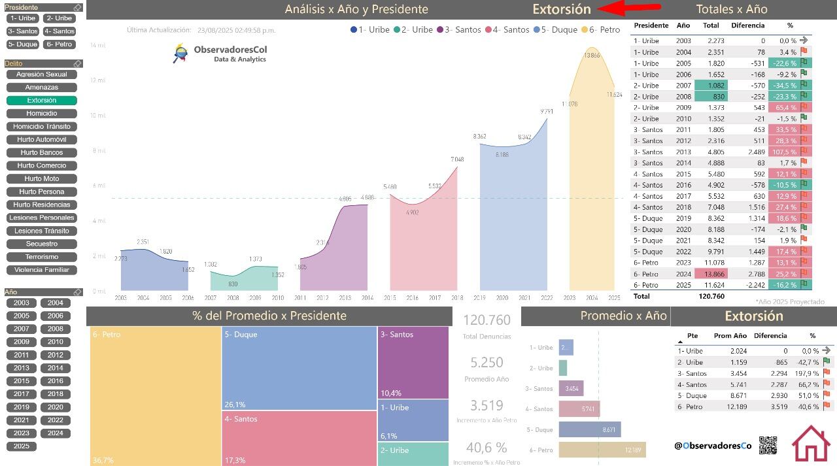Select 6- Petro in the Presidente slicer
This screenshot has width=837, height=466.
60,44
